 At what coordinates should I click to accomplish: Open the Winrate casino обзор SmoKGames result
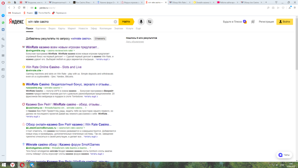63,144
